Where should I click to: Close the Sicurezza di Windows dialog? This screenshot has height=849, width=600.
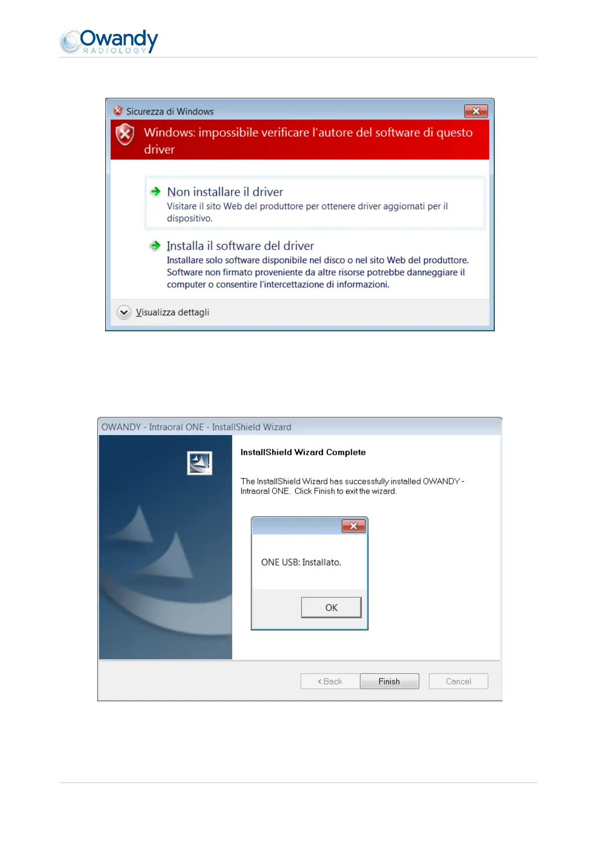(x=476, y=111)
